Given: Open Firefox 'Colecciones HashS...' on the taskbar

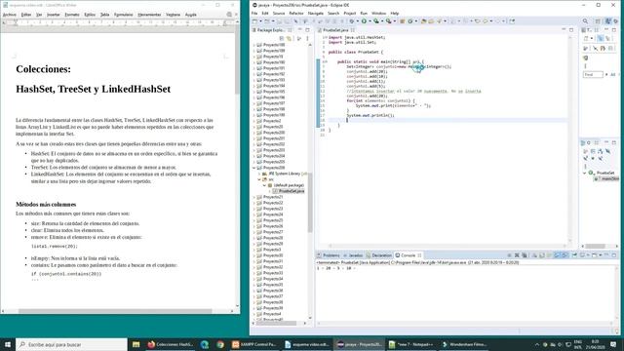Looking at the screenshot, I should [x=170, y=344].
